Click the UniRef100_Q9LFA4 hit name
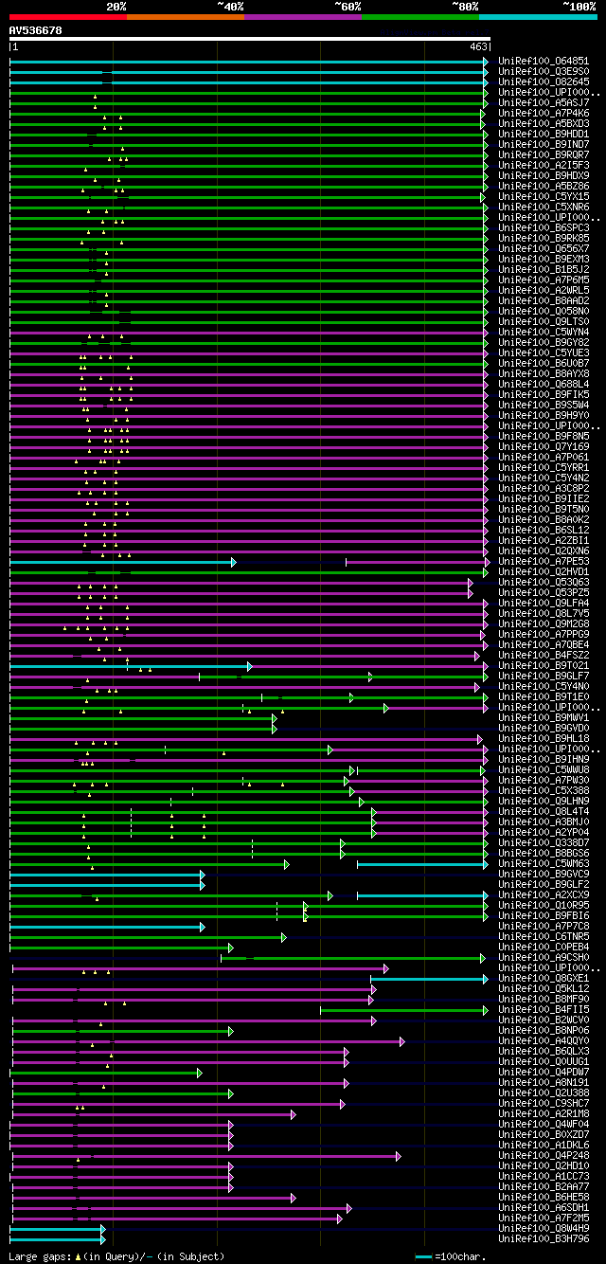 click(x=544, y=603)
